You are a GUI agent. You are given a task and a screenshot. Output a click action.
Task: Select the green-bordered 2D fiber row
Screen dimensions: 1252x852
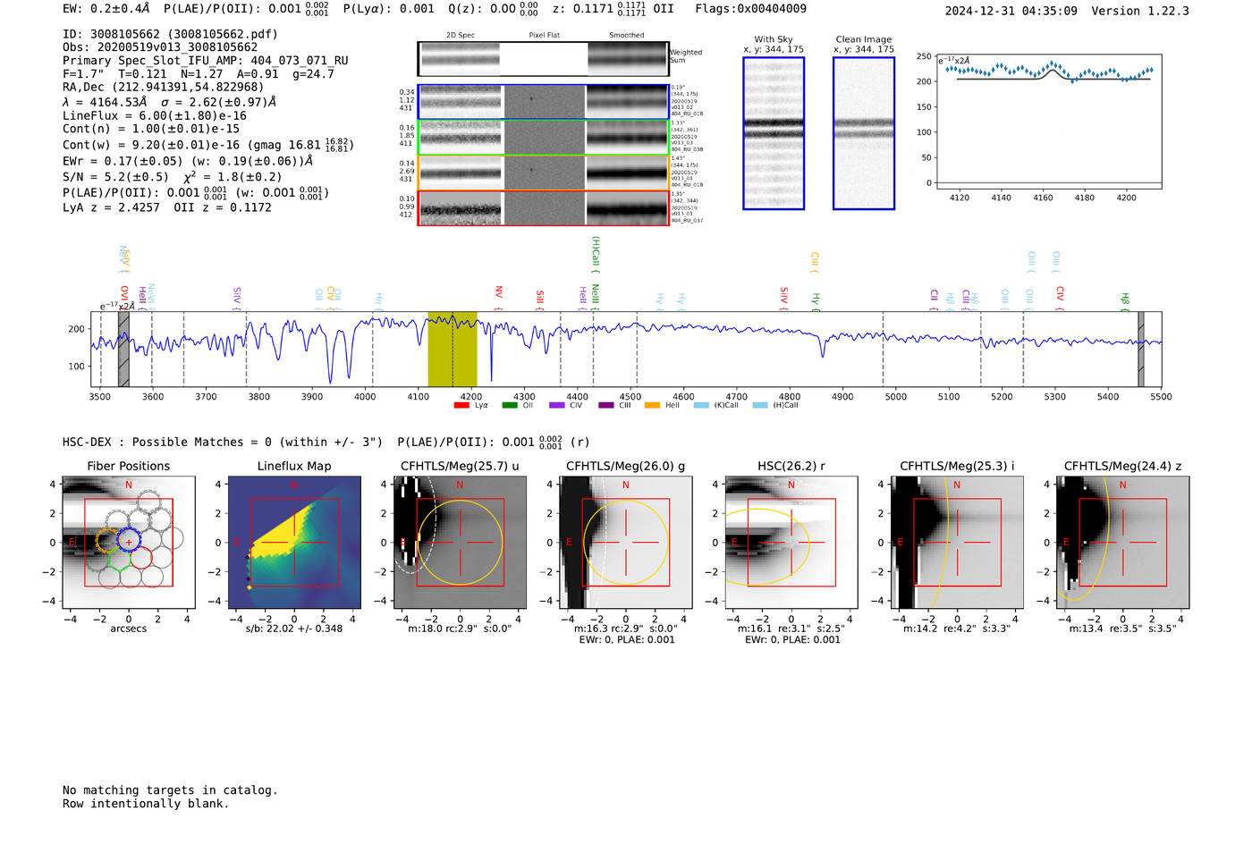pos(544,137)
